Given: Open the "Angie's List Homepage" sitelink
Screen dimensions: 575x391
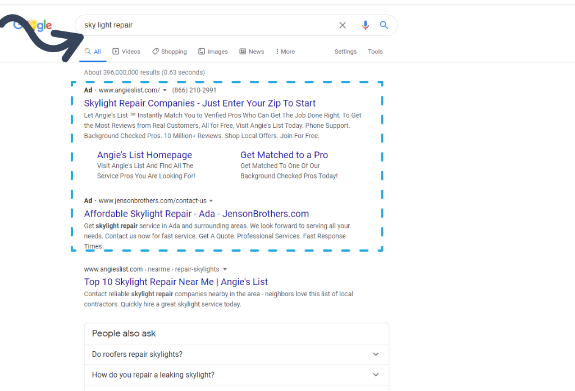Looking at the screenshot, I should (x=144, y=155).
